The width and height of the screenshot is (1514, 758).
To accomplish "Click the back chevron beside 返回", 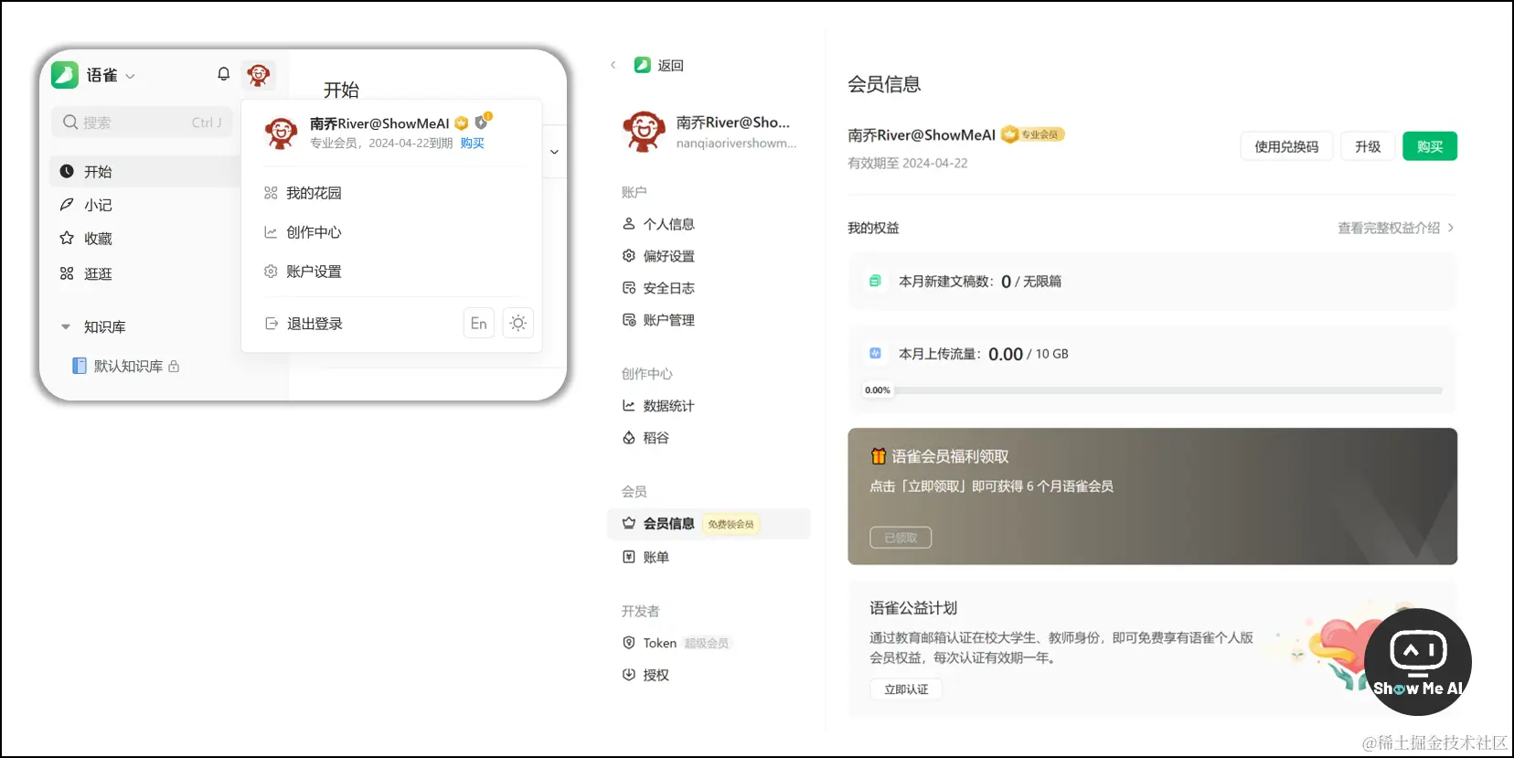I will click(613, 65).
